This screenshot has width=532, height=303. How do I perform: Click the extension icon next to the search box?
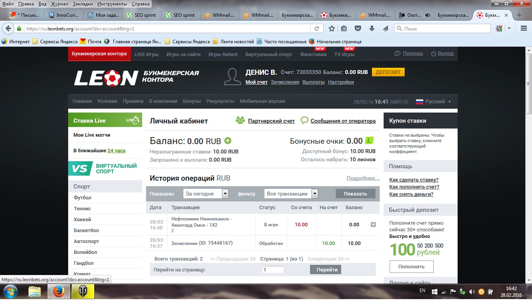(x=499, y=28)
